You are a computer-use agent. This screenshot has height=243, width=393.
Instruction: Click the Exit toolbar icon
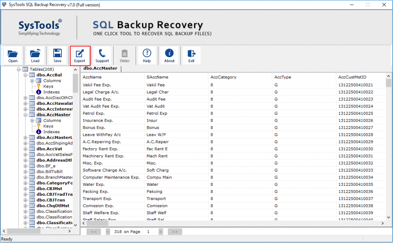pyautogui.click(x=192, y=55)
